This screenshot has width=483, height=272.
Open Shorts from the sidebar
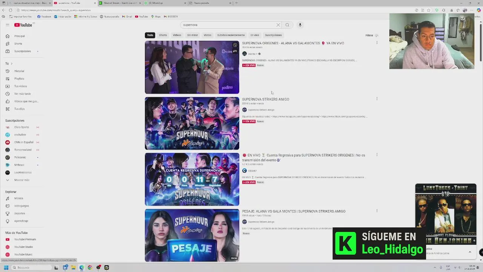(23, 44)
